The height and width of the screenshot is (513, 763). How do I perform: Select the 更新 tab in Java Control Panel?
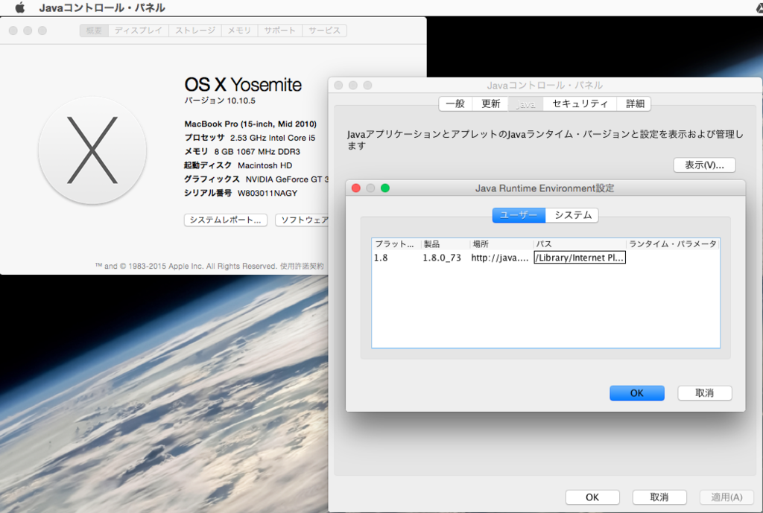point(490,103)
